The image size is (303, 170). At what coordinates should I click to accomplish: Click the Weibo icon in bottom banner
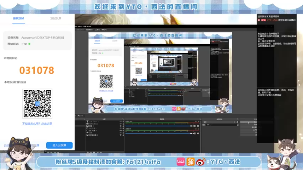[x=201, y=162]
